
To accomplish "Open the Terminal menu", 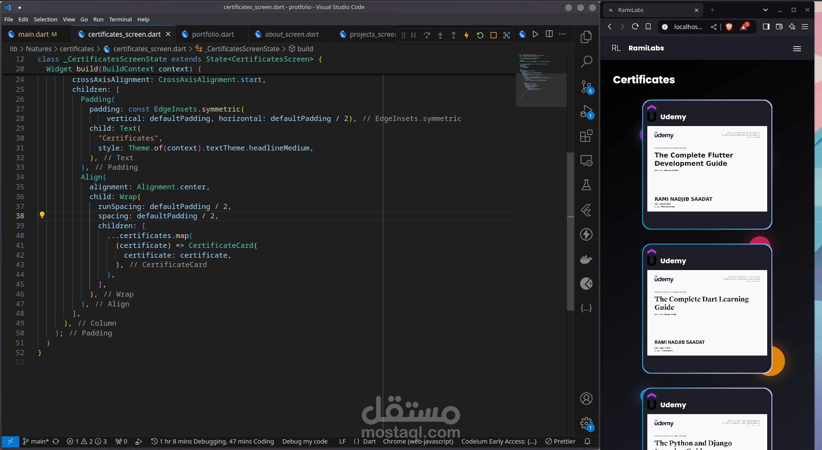I will tap(120, 20).
